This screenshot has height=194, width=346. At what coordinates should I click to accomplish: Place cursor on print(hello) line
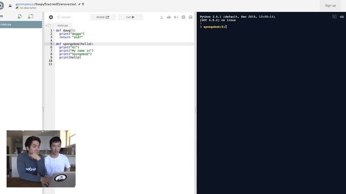pos(70,58)
